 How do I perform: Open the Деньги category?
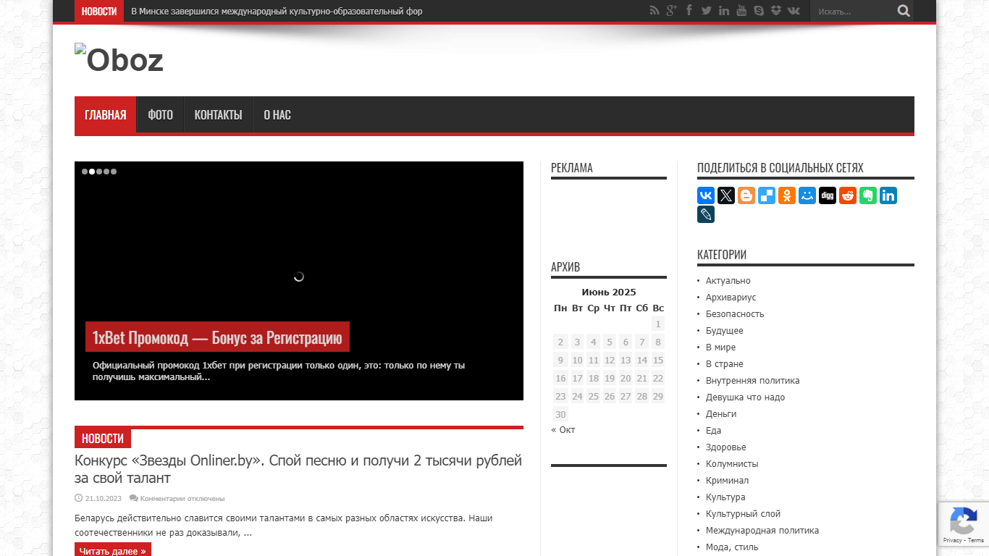721,414
